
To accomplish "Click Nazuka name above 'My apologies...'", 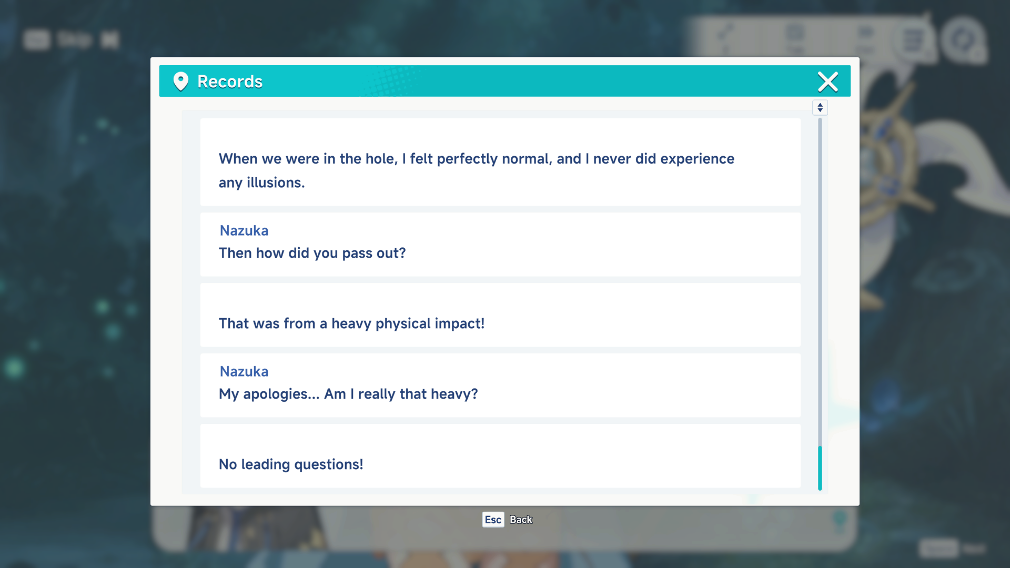I will 244,371.
